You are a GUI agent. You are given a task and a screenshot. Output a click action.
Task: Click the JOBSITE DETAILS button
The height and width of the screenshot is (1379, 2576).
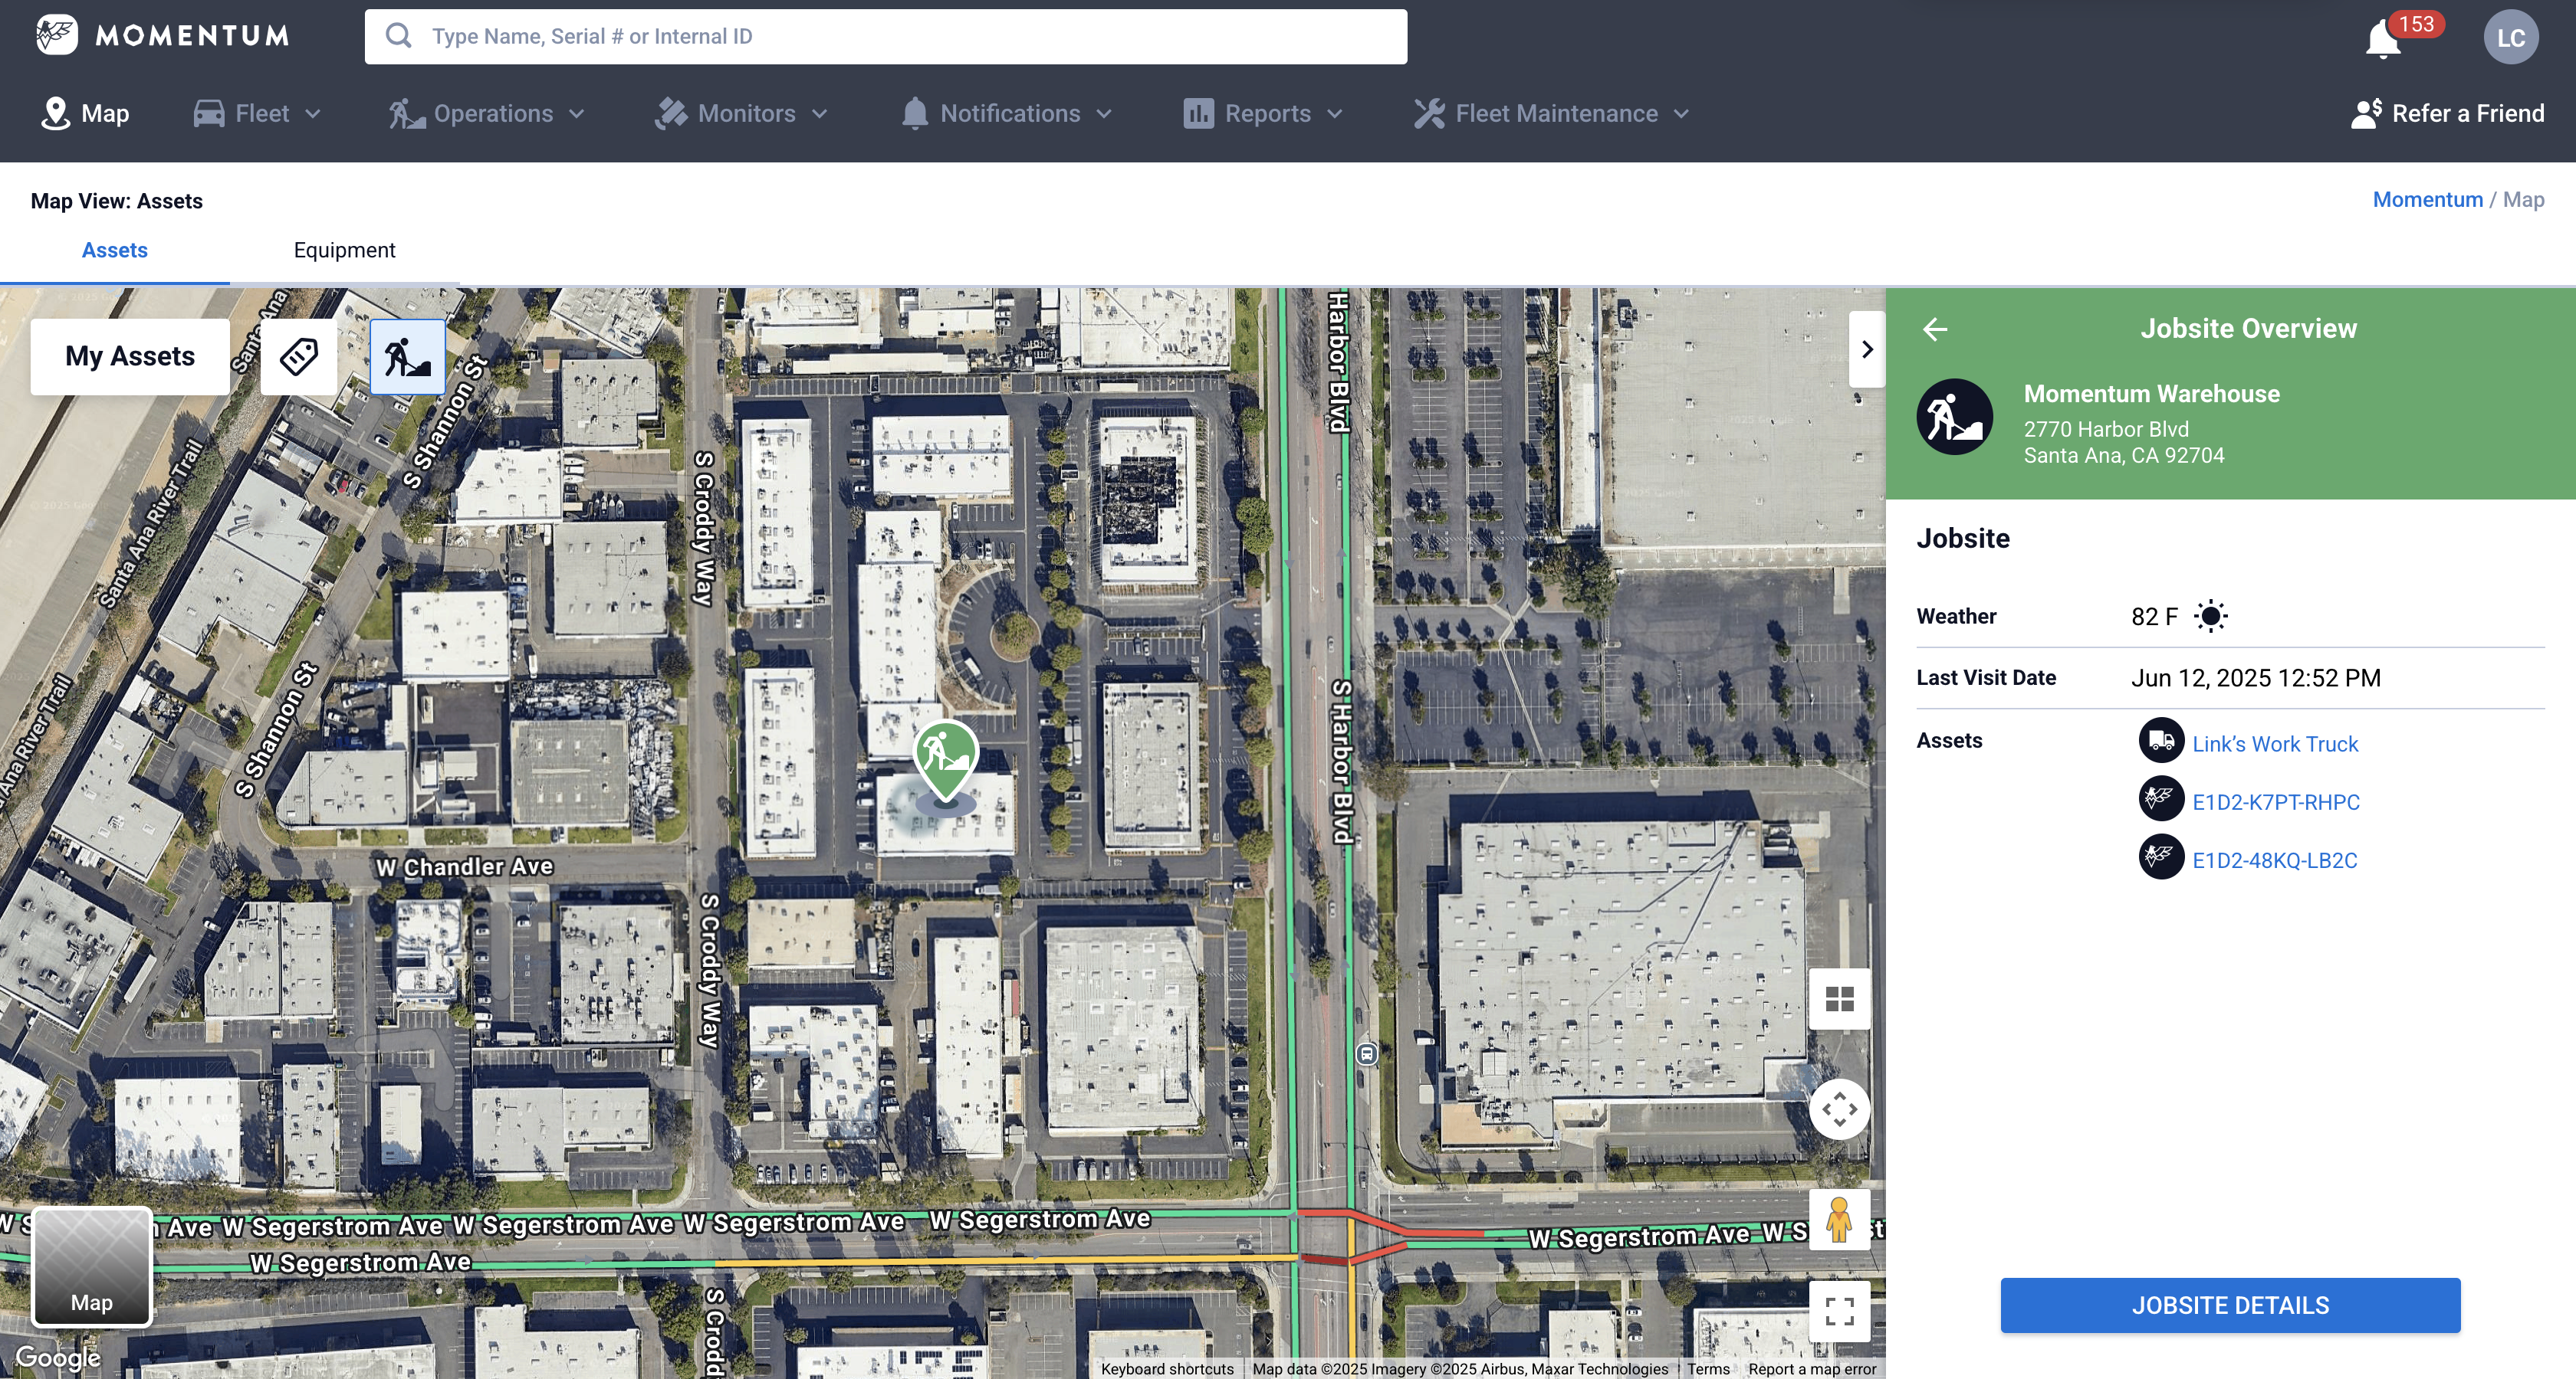[2229, 1305]
